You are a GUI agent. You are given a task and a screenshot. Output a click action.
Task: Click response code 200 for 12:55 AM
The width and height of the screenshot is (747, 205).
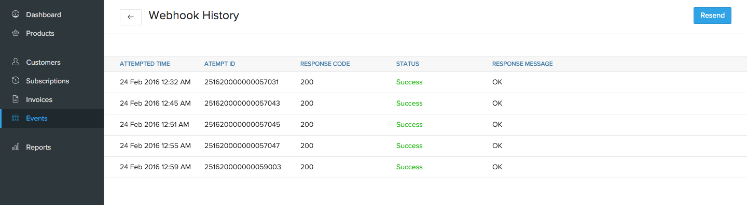(307, 146)
